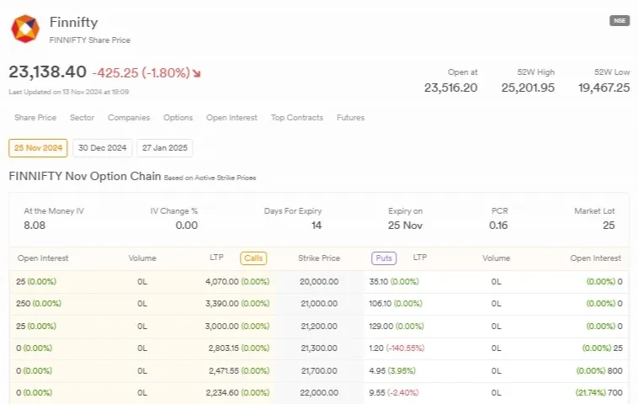638x404 pixels.
Task: Click the Strike Price column header
Action: 319,258
